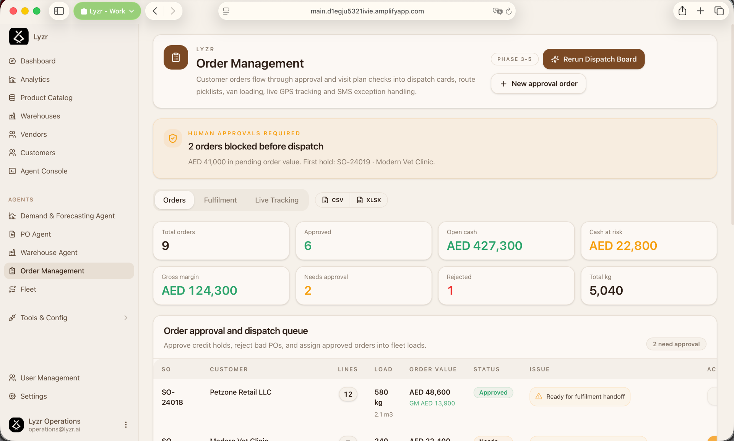The width and height of the screenshot is (734, 441).
Task: Open Settings in the sidebar
Action: pyautogui.click(x=34, y=396)
